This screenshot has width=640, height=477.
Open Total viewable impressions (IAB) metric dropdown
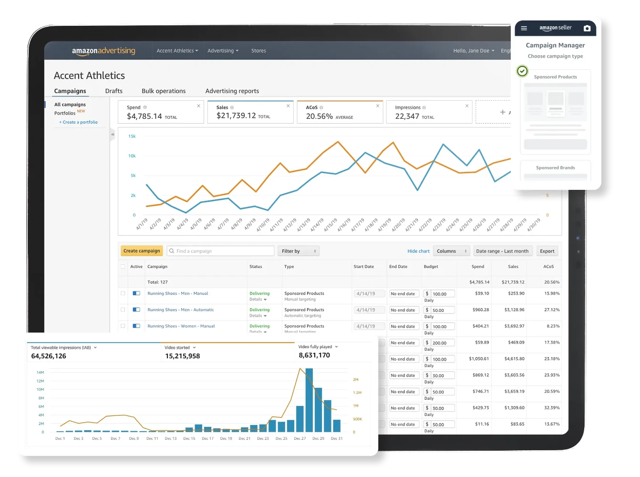point(64,348)
